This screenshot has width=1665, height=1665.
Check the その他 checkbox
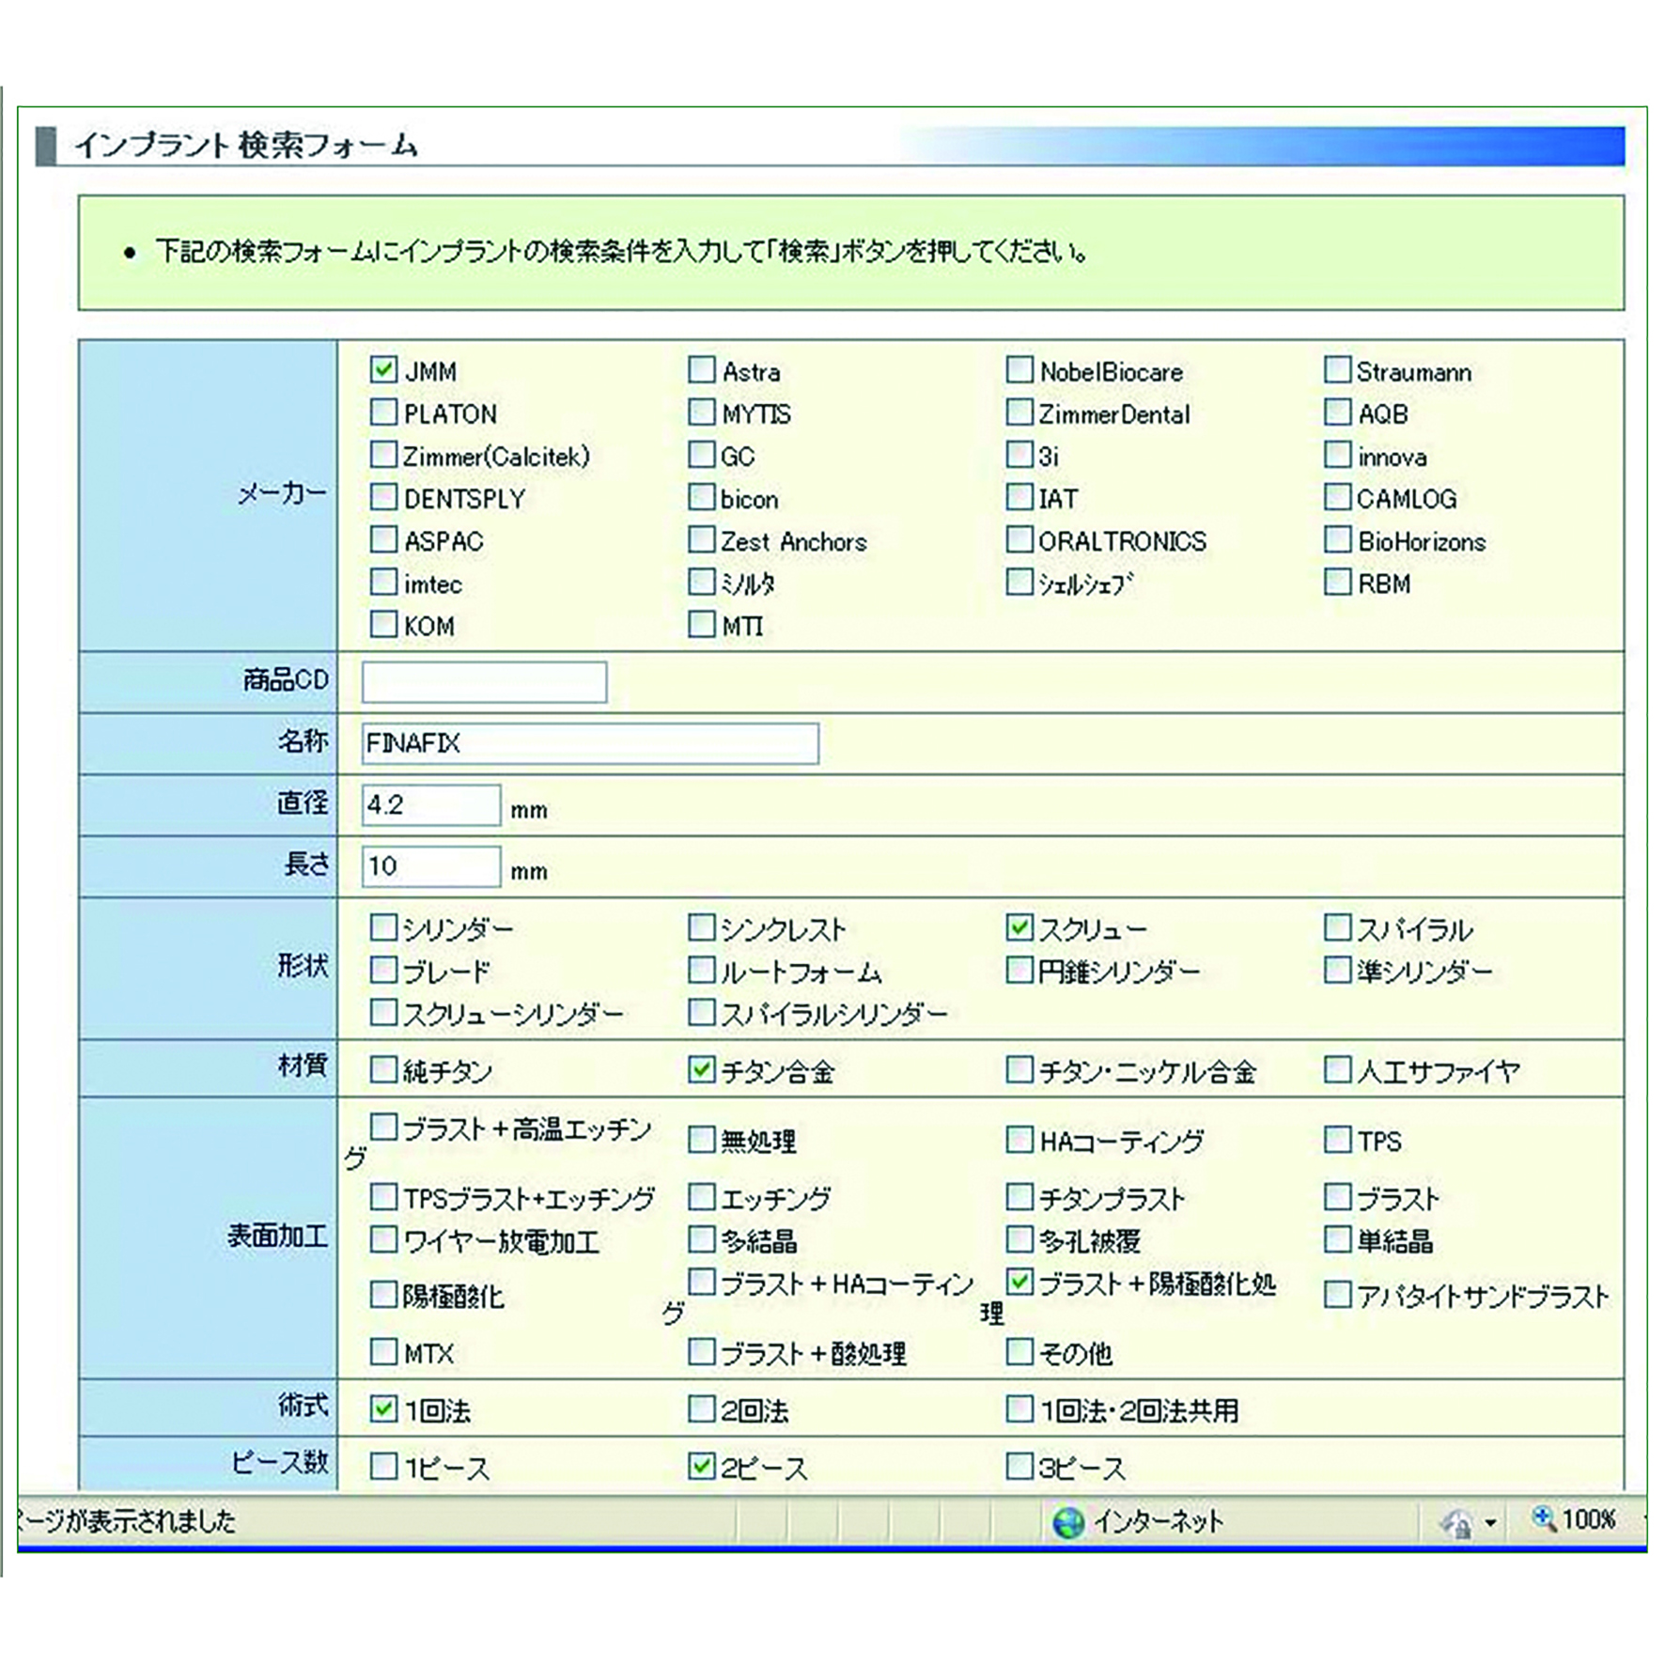[1019, 1352]
